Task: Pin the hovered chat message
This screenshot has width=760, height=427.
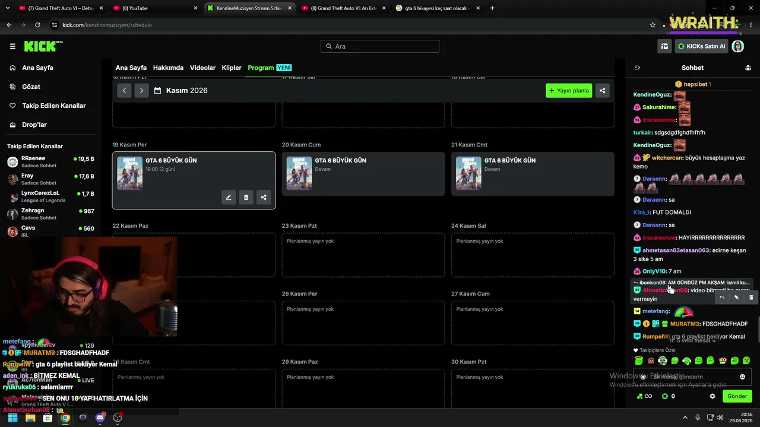Action: click(736, 297)
